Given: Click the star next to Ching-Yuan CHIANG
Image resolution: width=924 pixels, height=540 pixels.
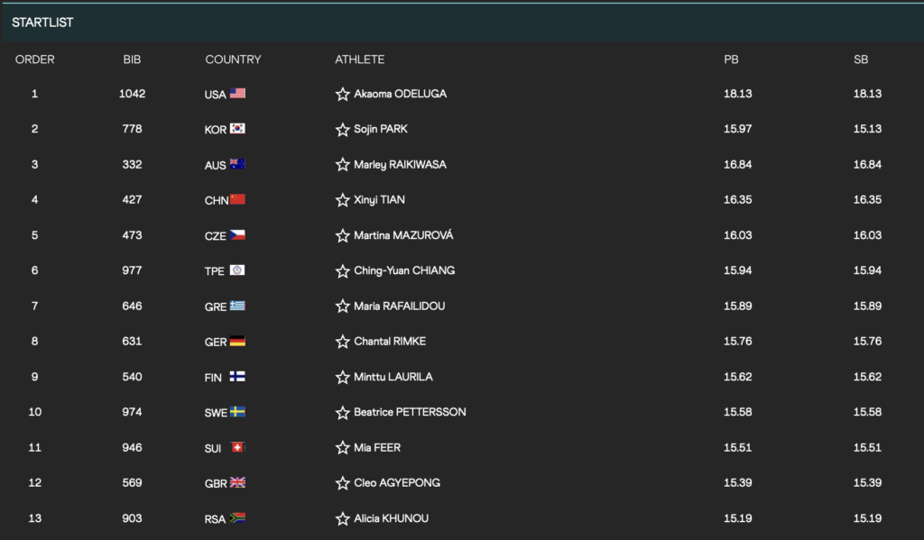Looking at the screenshot, I should 343,271.
